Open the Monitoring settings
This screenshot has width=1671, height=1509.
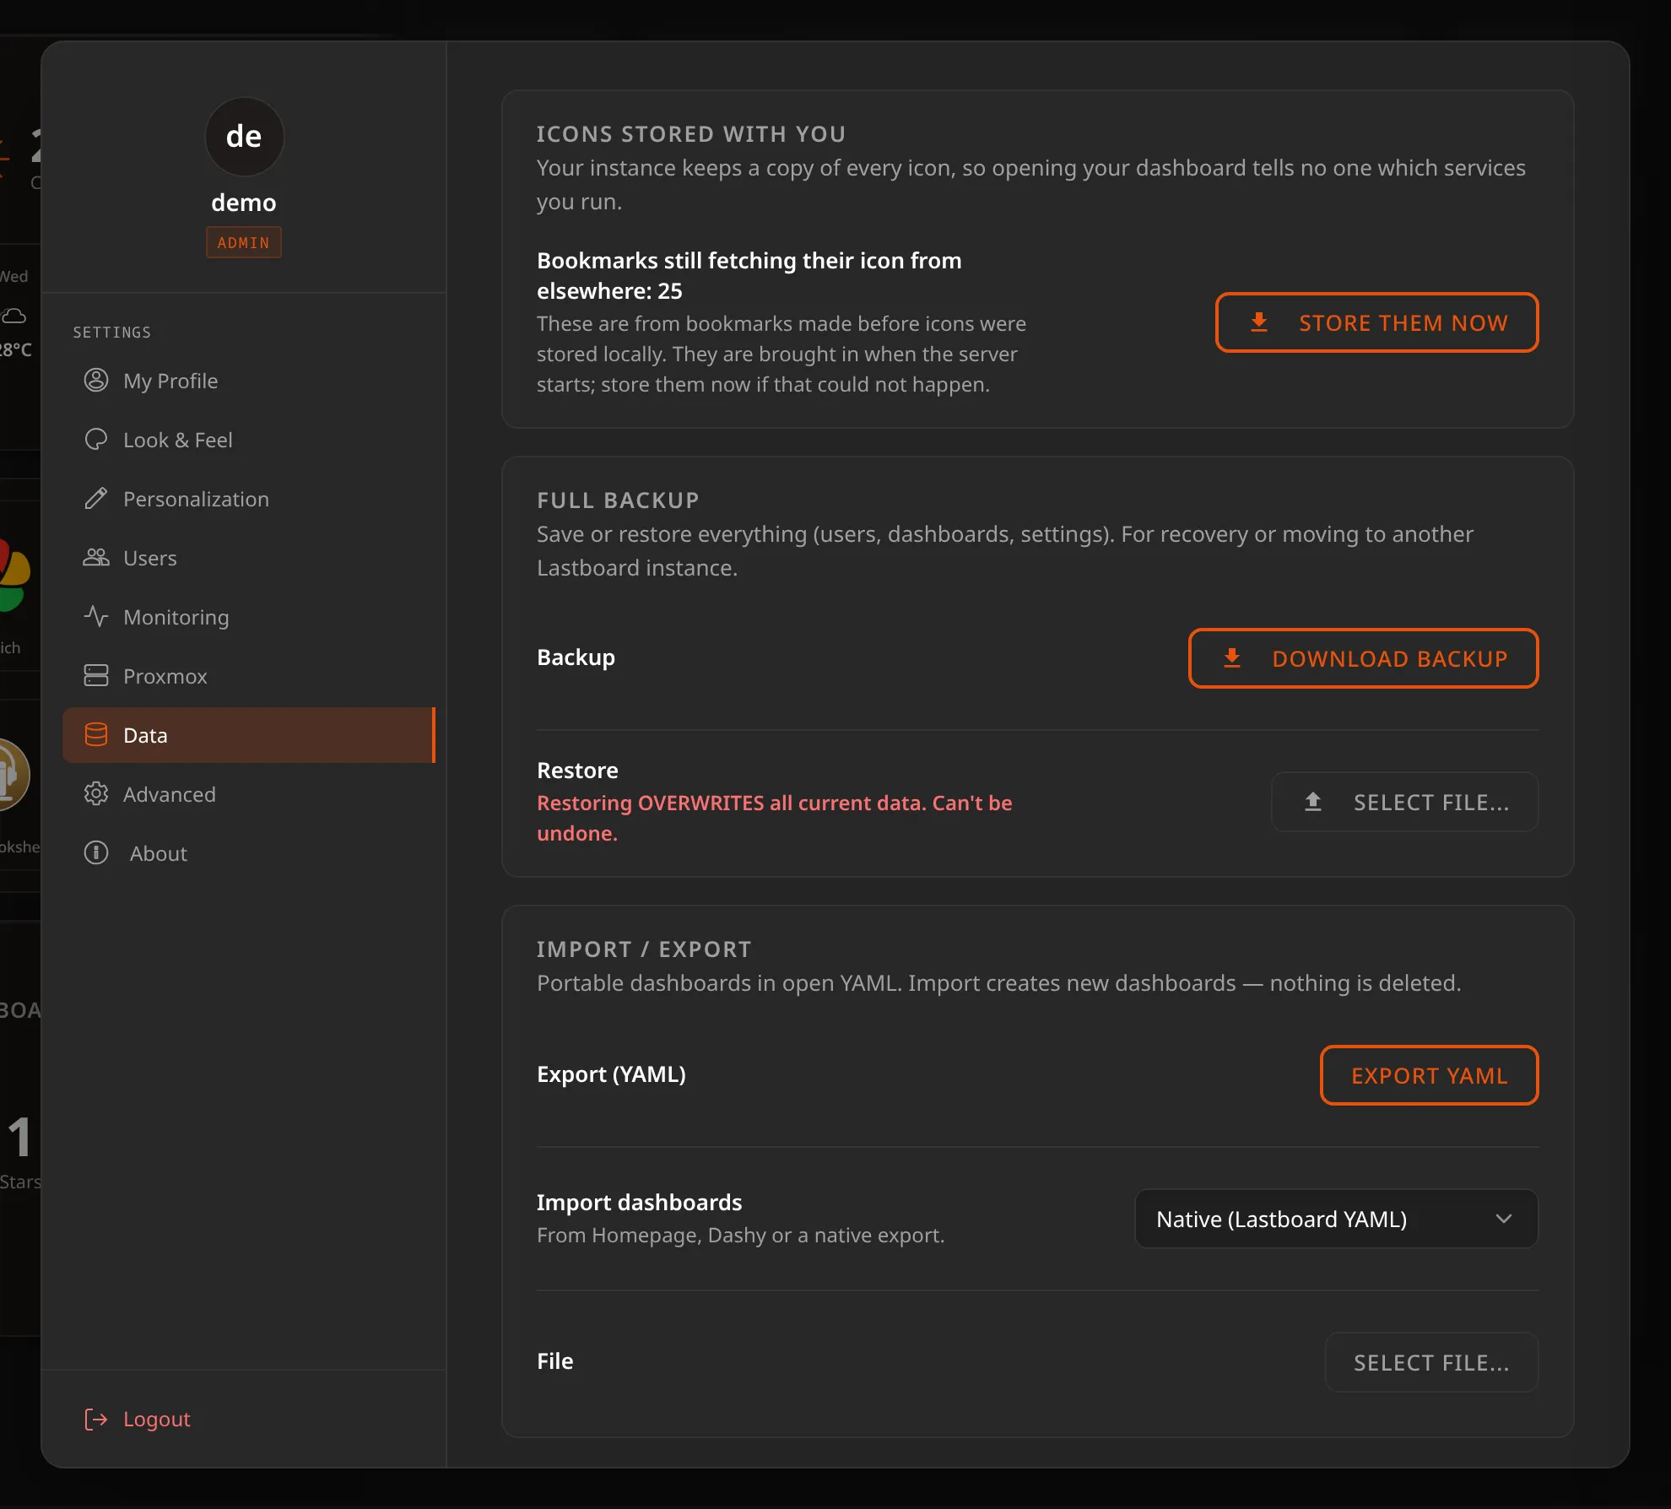[248, 617]
